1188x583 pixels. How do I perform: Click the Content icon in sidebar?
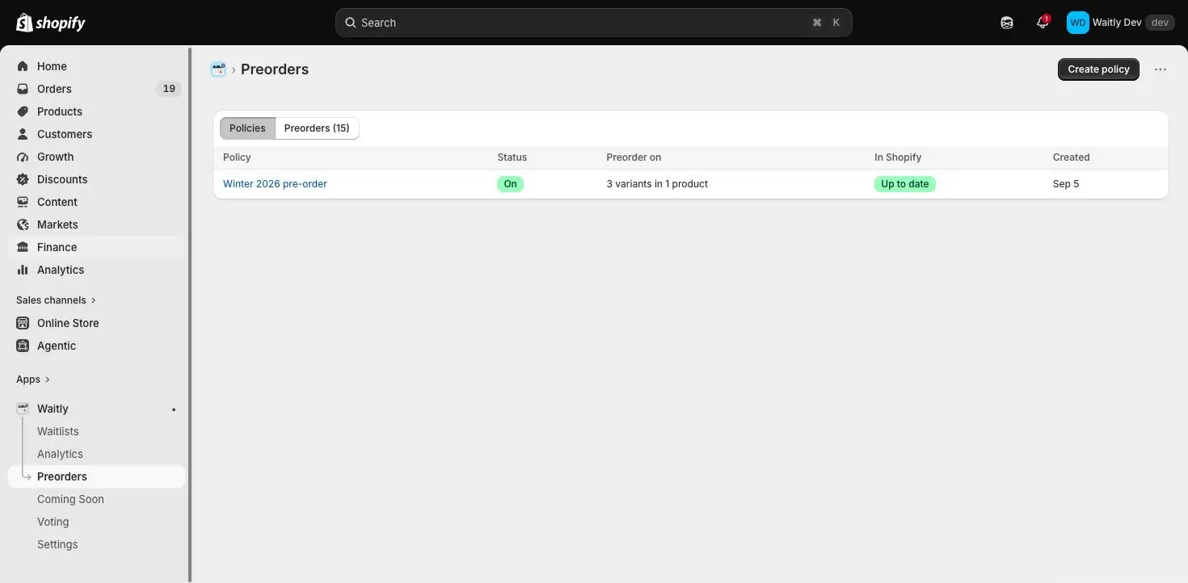23,202
